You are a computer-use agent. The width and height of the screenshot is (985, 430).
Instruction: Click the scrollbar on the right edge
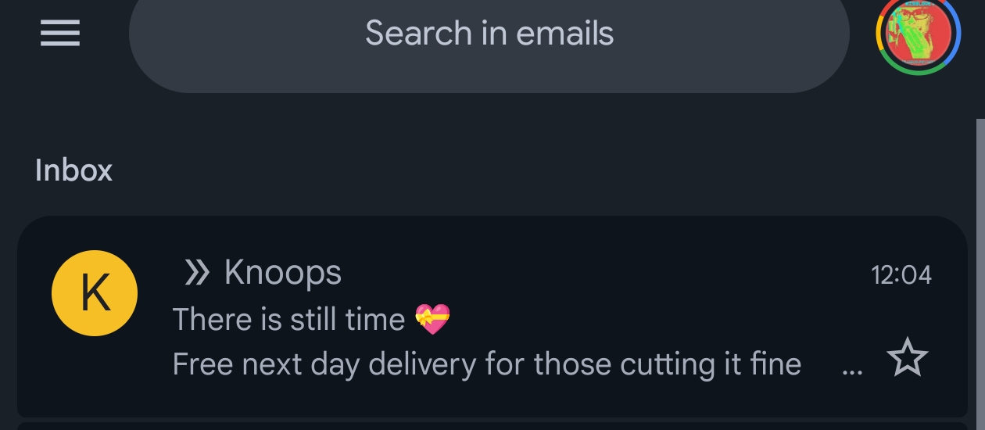(x=980, y=235)
